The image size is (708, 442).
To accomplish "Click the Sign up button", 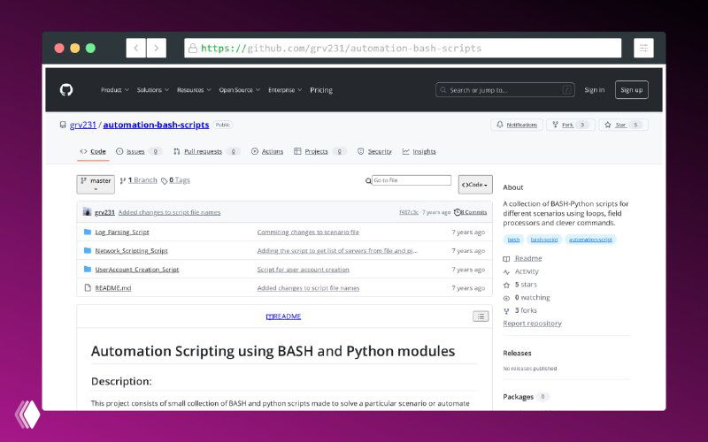I will tap(631, 90).
